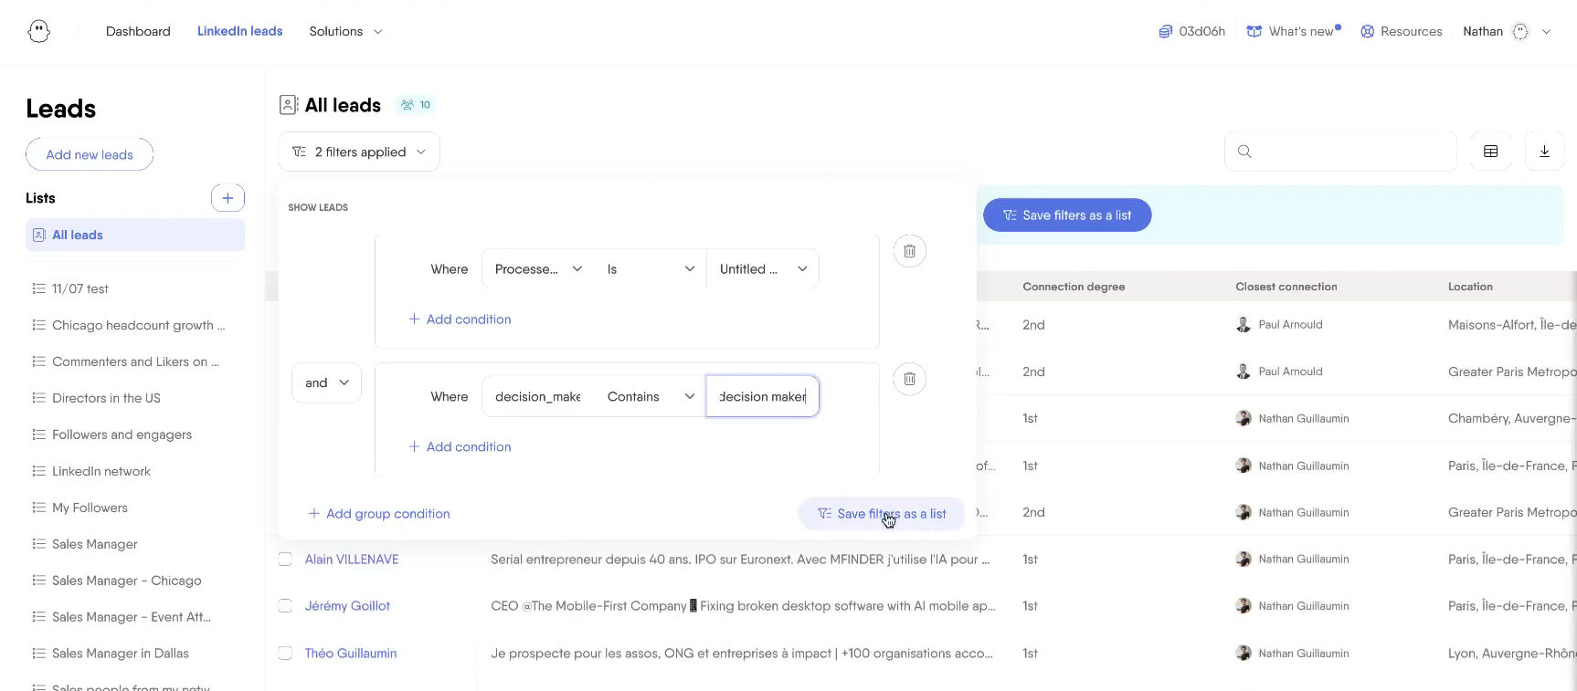Open the Processe... field dropdown
Image resolution: width=1577 pixels, height=691 pixels.
click(538, 269)
